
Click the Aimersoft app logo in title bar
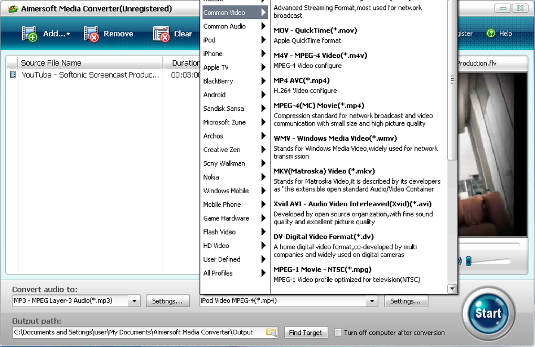point(13,8)
